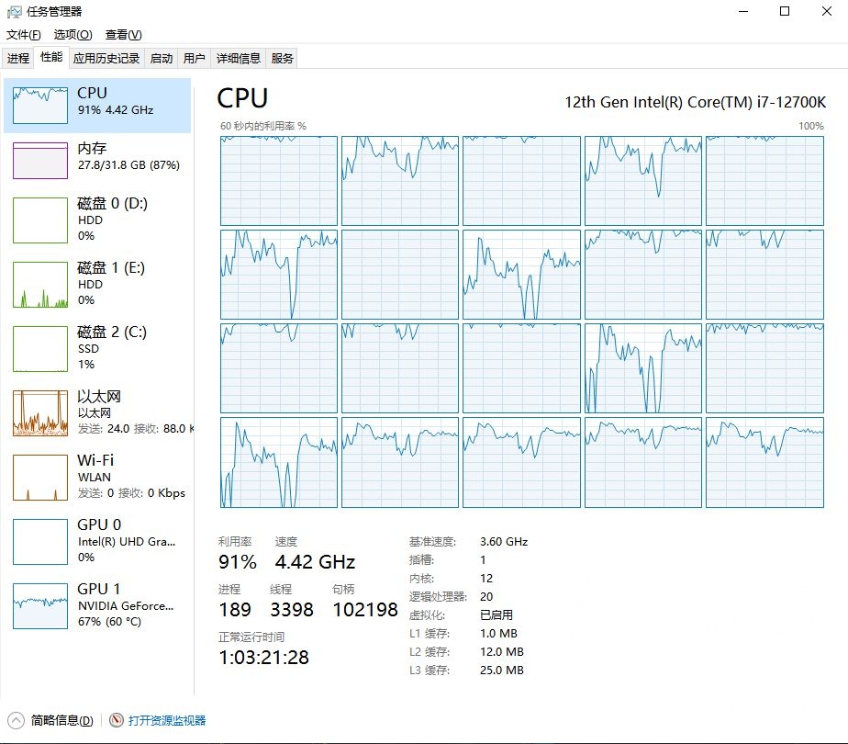Click the 磁盘 2 (C:) SSD label
848x744 pixels.
[89, 349]
